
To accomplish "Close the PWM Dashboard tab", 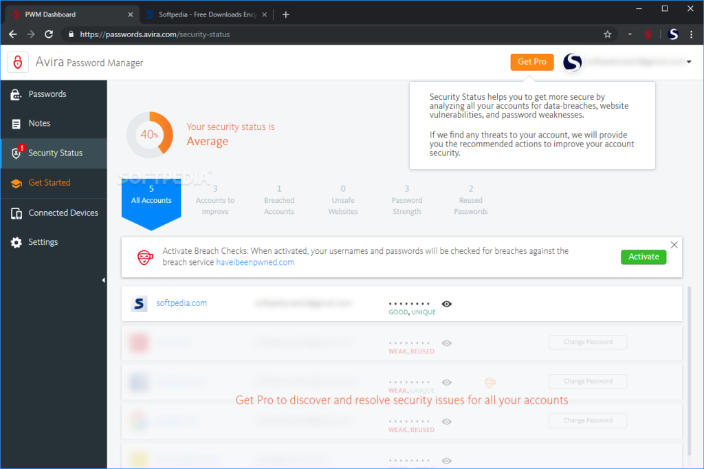I will 130,15.
